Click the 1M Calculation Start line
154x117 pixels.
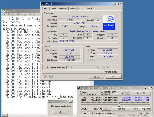[x=24, y=19]
